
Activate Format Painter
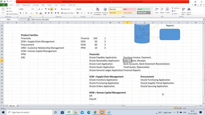pos(12,14)
